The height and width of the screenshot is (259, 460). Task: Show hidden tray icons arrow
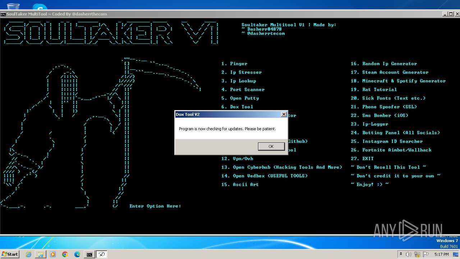(401, 254)
